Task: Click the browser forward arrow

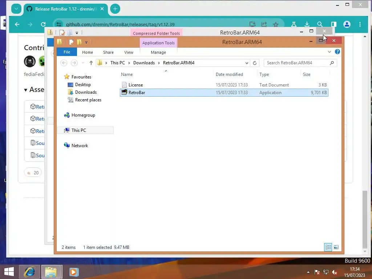Action: tap(30, 24)
